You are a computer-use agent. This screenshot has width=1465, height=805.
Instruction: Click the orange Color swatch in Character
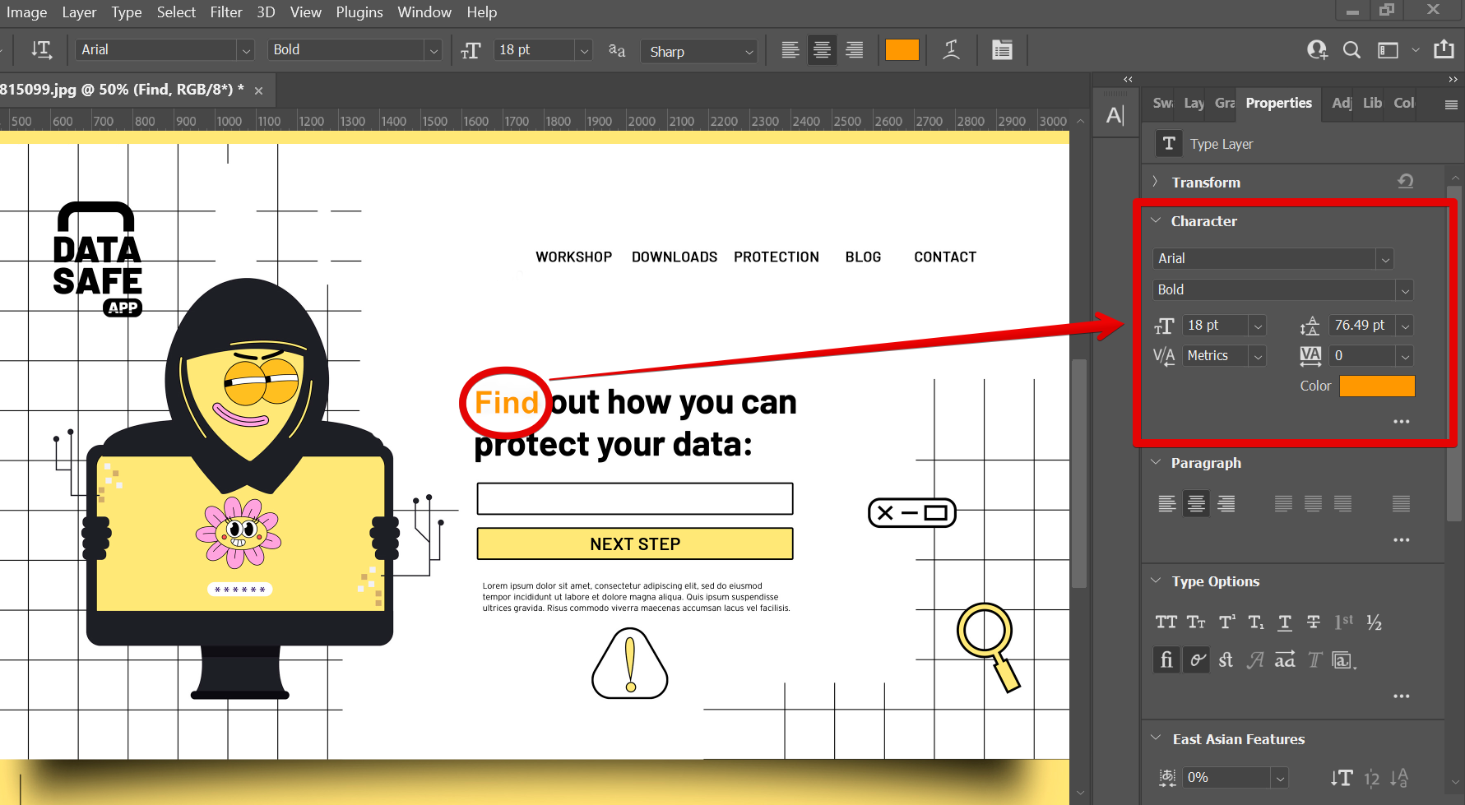coord(1376,386)
